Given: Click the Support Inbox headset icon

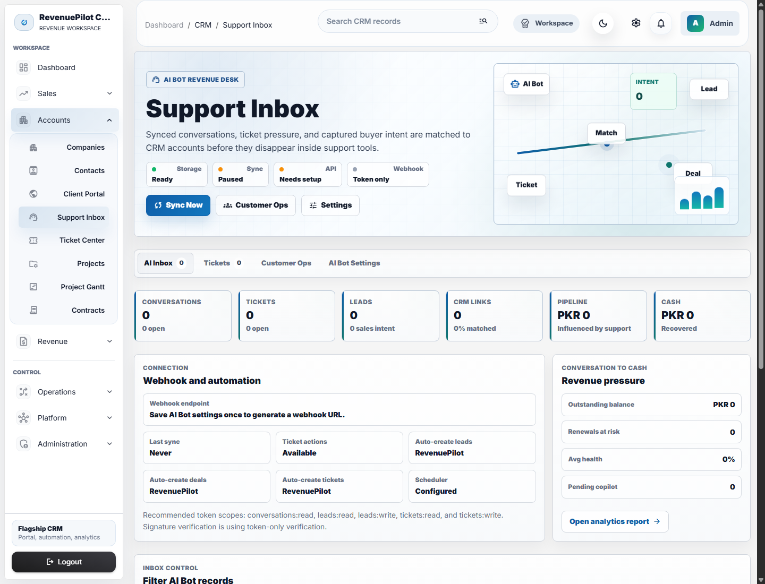Looking at the screenshot, I should [33, 217].
